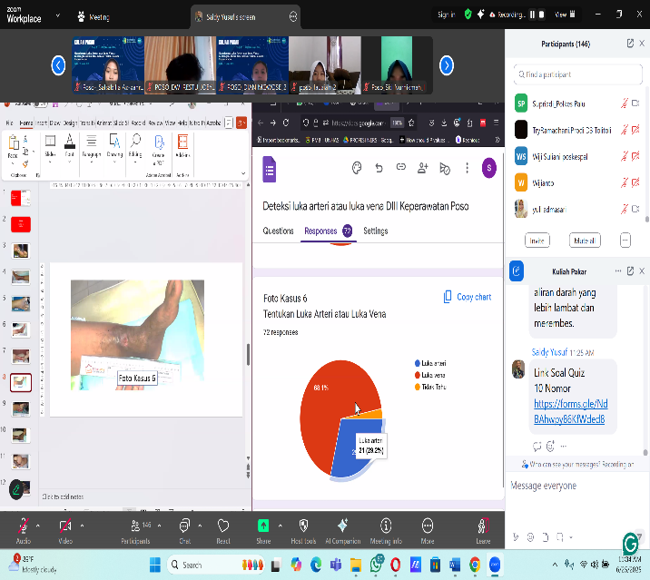
Task: Open Meeting info in the Zoom toolbar
Action: [x=386, y=531]
